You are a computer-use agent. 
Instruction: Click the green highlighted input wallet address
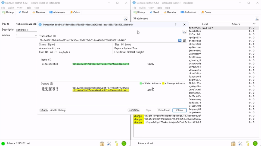click(x=101, y=64)
